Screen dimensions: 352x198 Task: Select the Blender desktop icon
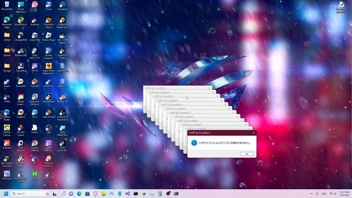[x=62, y=98]
